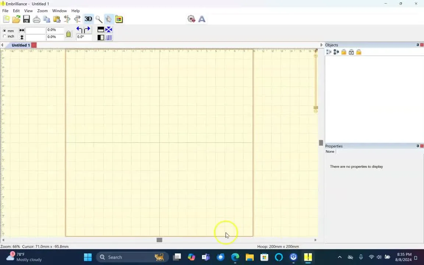Image resolution: width=424 pixels, height=265 pixels.
Task: Click the blue list alignment icon
Action: (109, 37)
